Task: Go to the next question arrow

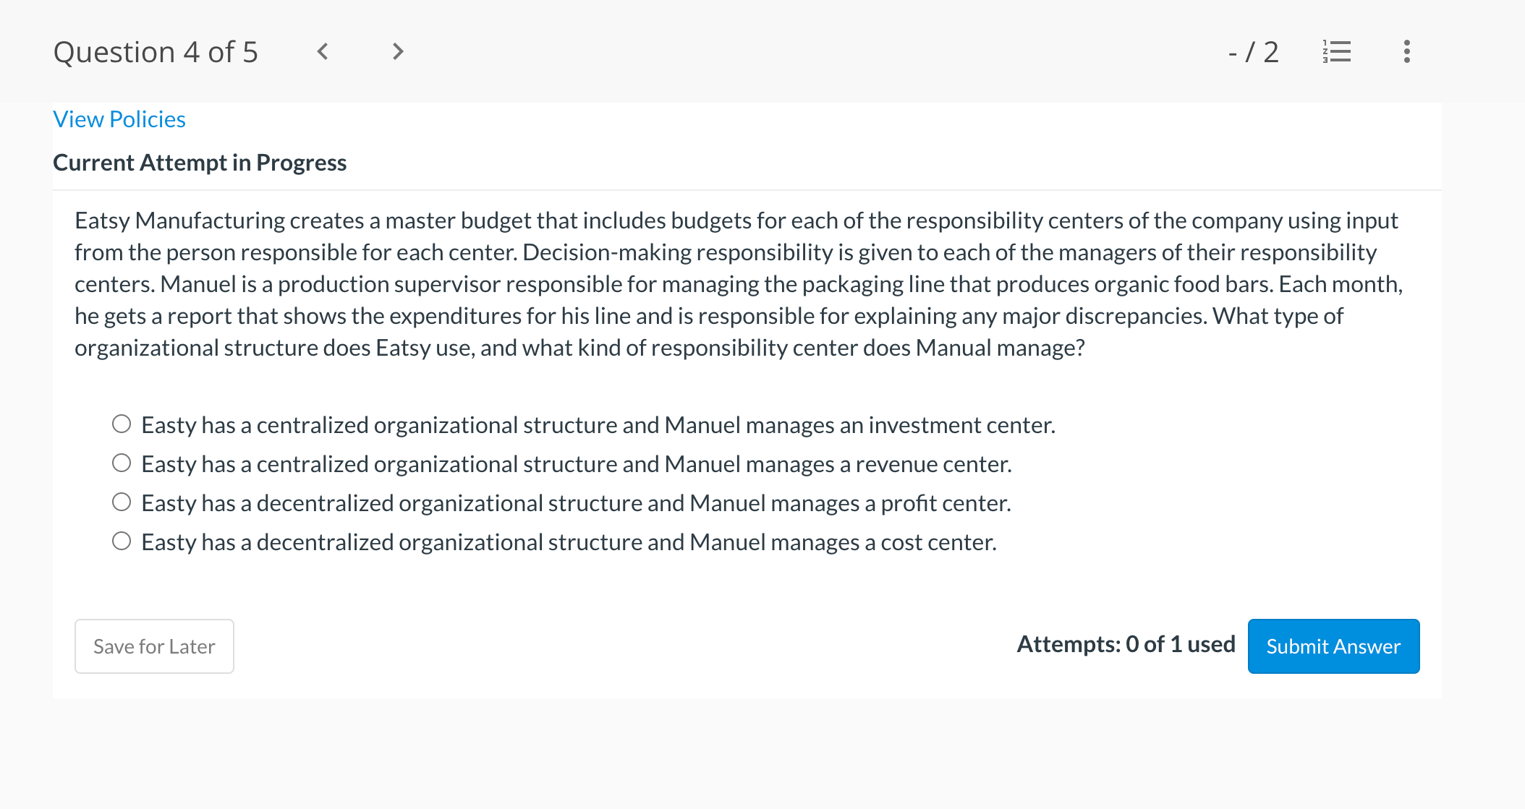Action: point(397,51)
